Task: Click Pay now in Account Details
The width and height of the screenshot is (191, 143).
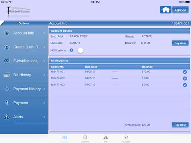Action: (x=180, y=43)
